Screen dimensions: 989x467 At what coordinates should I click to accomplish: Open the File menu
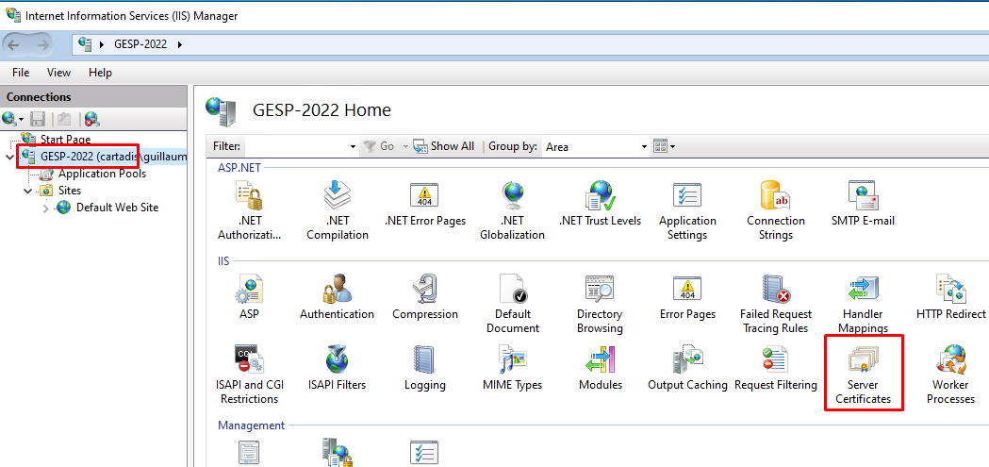click(x=21, y=73)
